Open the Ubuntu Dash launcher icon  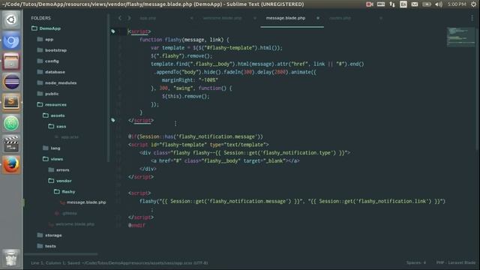(11, 20)
